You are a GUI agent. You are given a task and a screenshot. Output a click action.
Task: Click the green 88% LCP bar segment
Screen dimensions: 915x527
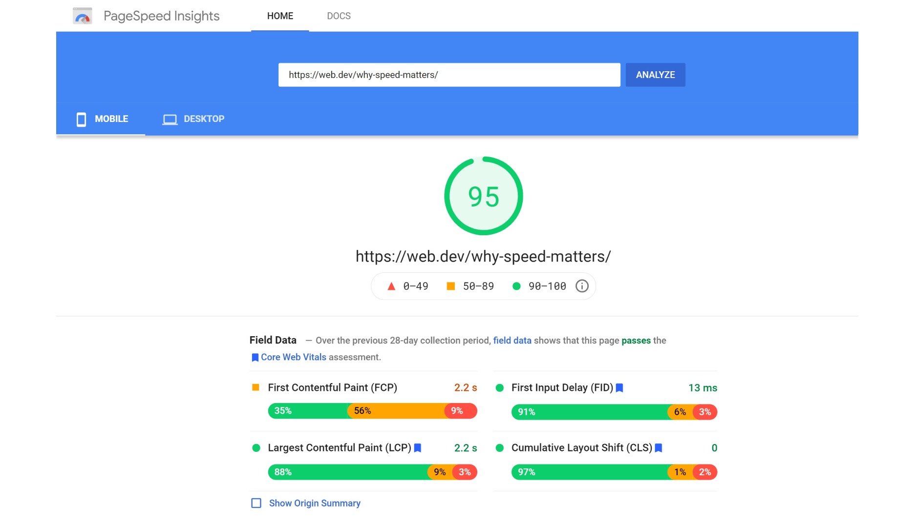click(x=348, y=472)
